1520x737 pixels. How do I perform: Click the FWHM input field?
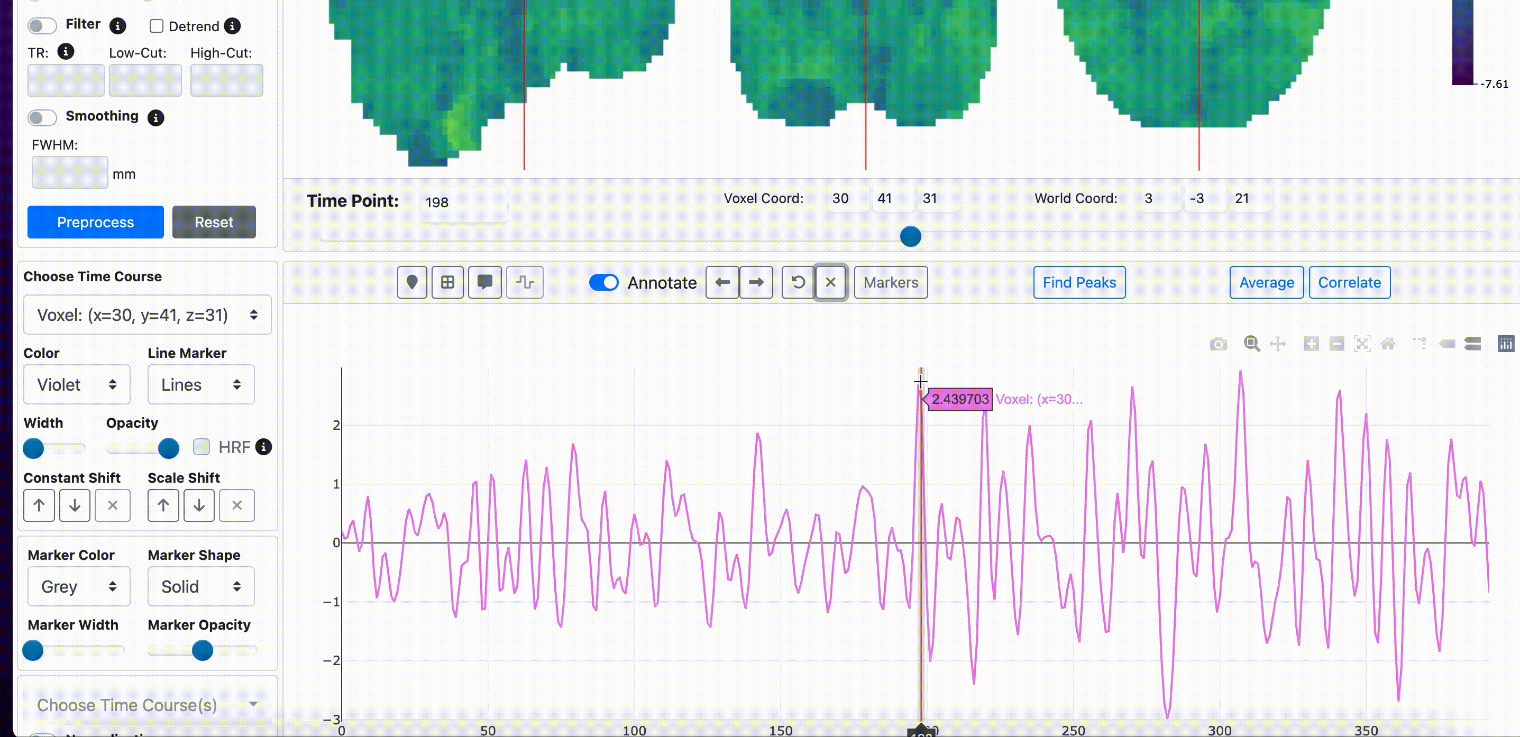click(x=70, y=172)
